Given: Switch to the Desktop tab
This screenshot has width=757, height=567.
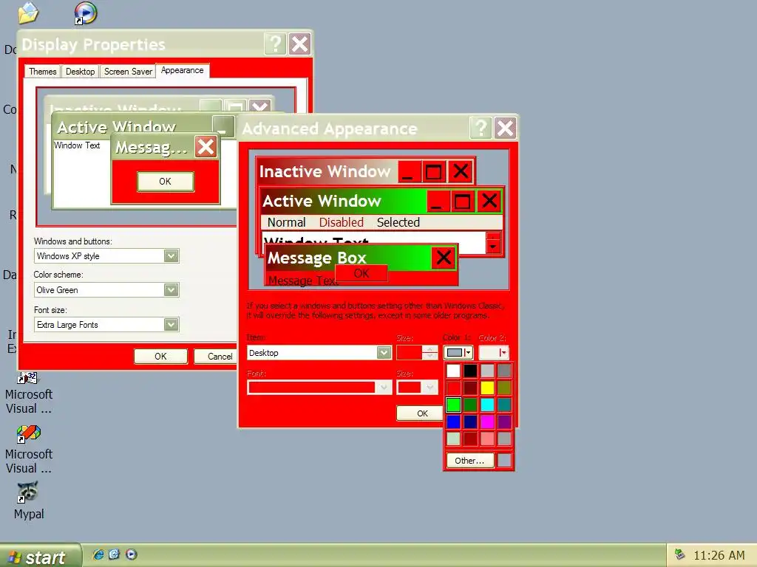Looking at the screenshot, I should [80, 72].
